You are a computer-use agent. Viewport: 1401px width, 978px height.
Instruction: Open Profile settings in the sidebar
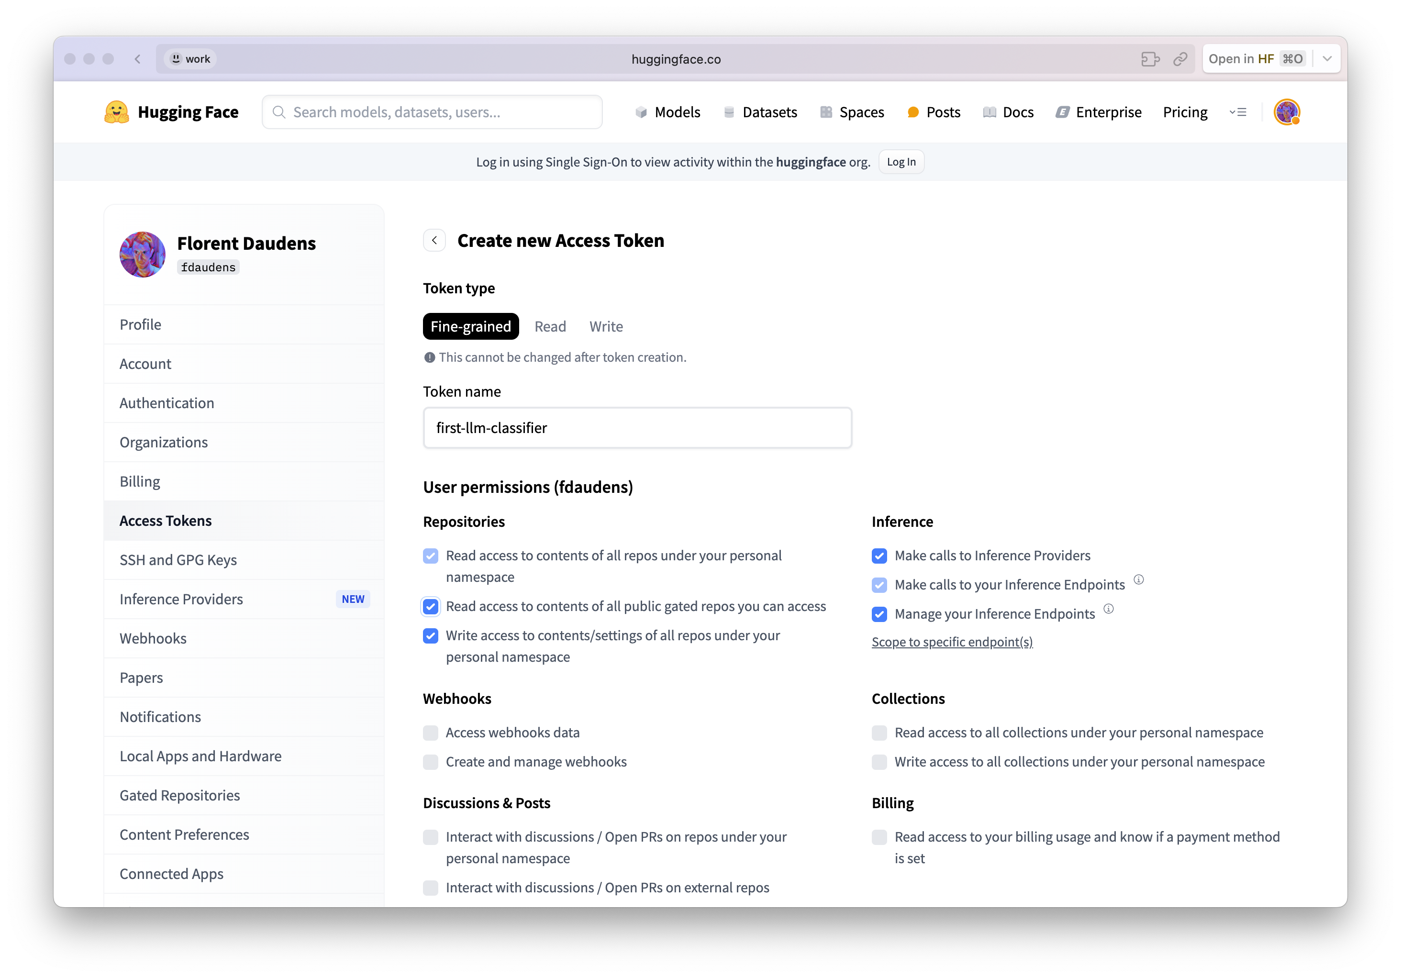(244, 324)
